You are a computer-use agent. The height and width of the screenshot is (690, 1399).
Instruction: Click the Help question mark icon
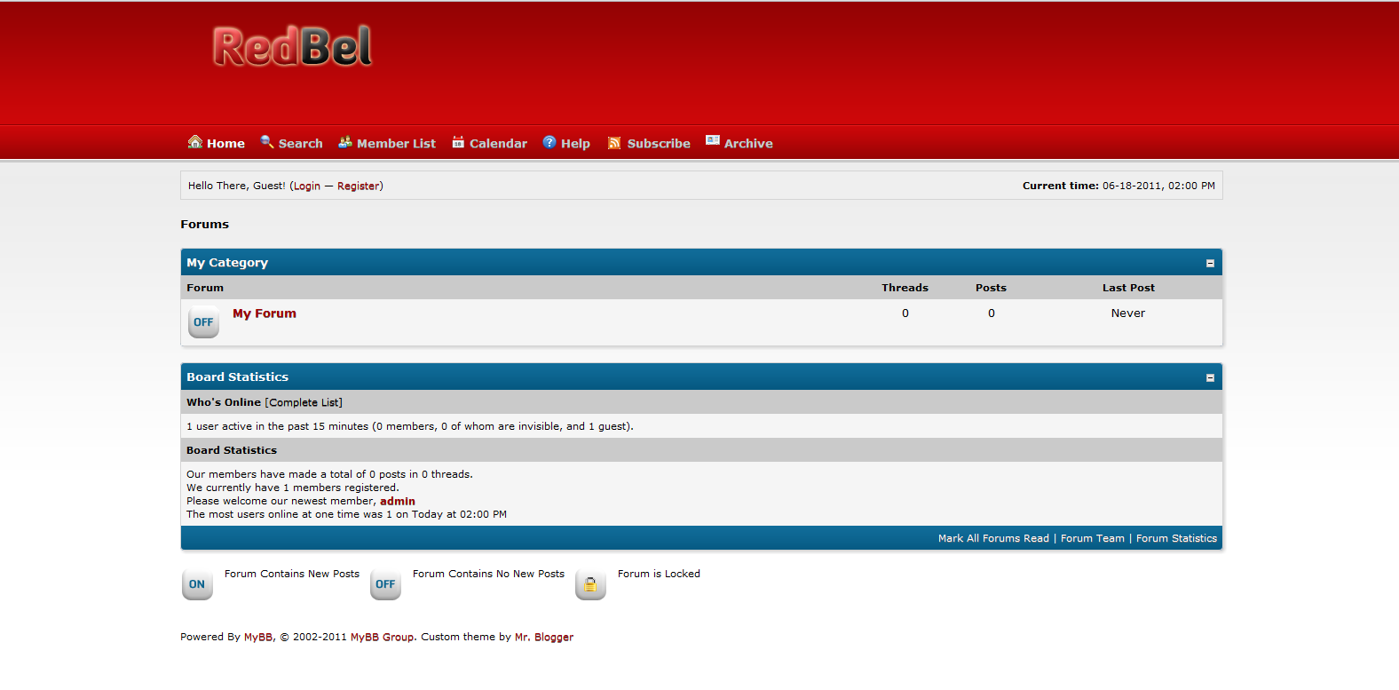click(549, 142)
